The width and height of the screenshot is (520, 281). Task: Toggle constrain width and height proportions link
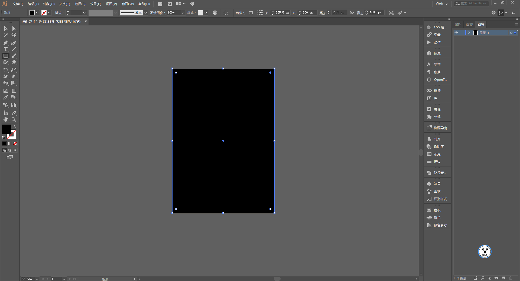point(352,13)
